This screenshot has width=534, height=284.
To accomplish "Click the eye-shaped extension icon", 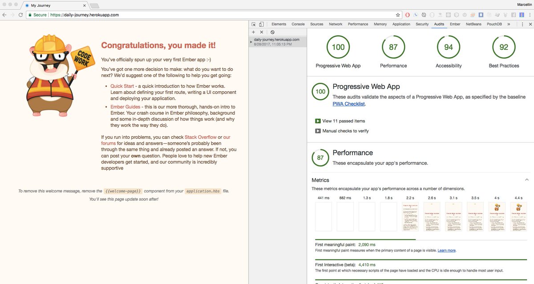I will tap(472, 15).
